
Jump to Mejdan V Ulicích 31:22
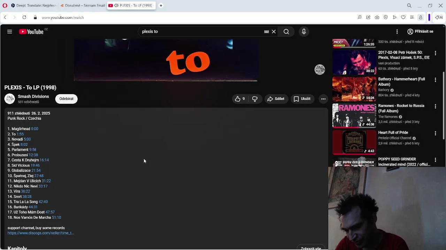(46, 181)
